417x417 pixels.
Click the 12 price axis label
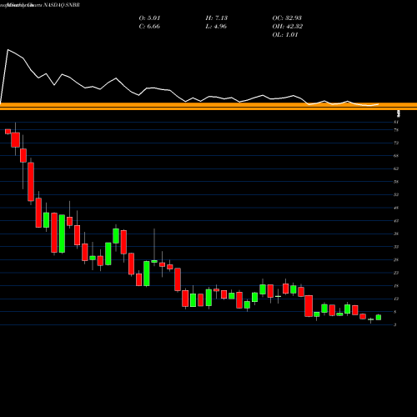[396, 299]
